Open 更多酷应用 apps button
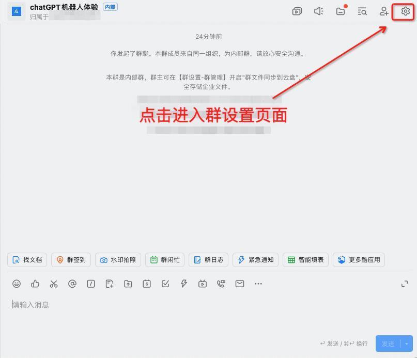Screen dimensions: 417x358 pyautogui.click(x=359, y=260)
